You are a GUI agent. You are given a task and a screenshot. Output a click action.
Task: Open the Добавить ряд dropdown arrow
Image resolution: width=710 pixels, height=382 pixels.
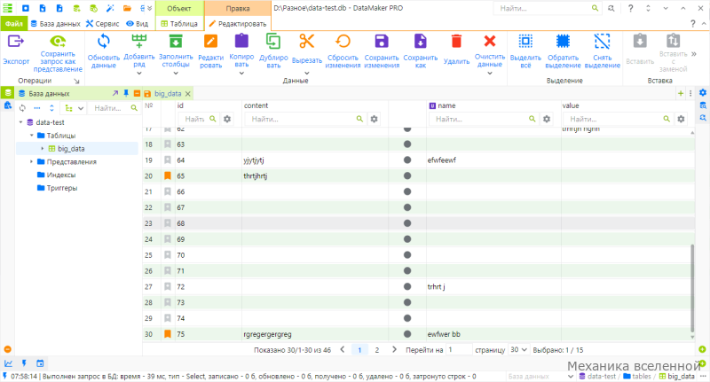tap(139, 74)
